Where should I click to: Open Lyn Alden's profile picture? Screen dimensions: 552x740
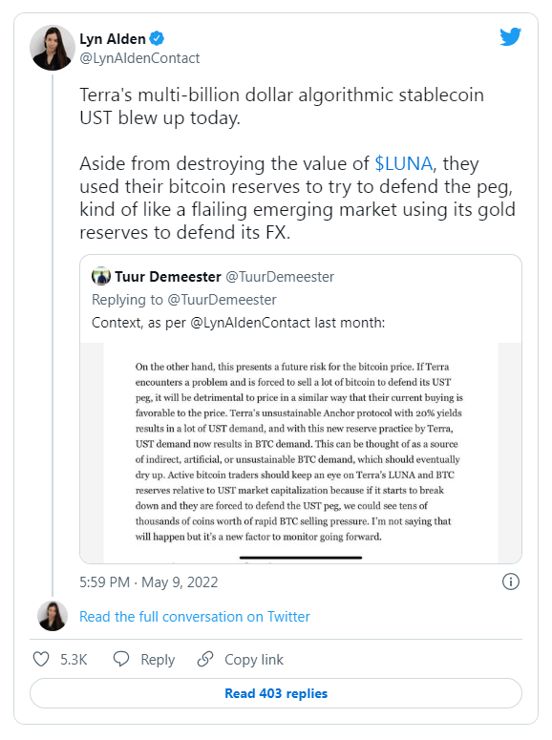click(53, 48)
